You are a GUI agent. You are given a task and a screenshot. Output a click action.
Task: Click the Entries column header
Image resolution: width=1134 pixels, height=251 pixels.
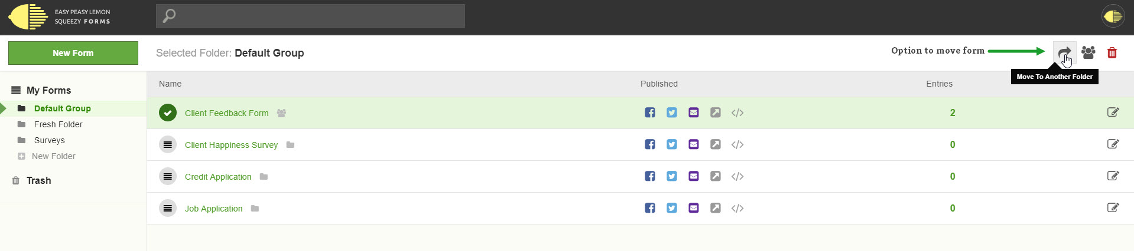point(939,84)
